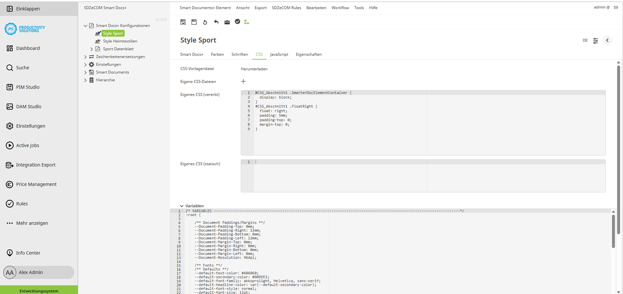Expand the Einstellungen tree node

(85, 64)
